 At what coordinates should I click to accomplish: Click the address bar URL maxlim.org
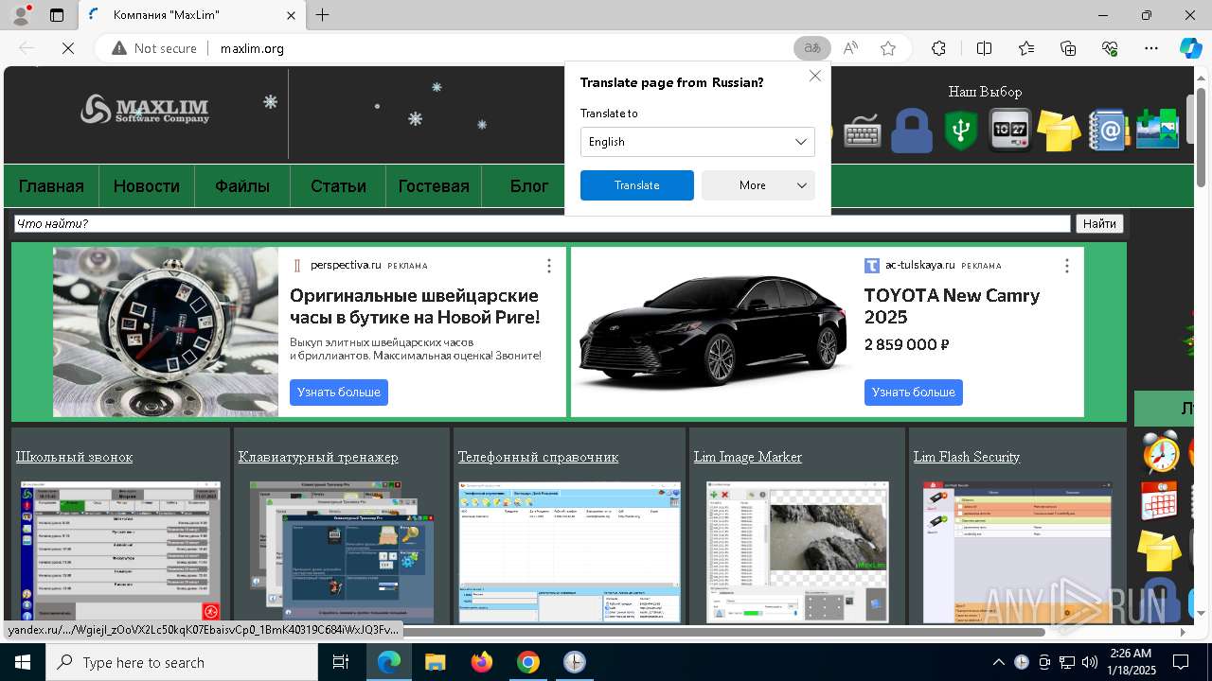point(252,48)
